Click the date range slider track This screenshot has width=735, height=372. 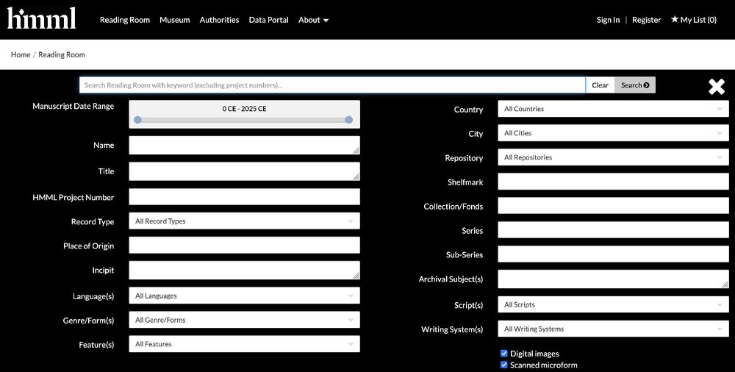pos(243,120)
